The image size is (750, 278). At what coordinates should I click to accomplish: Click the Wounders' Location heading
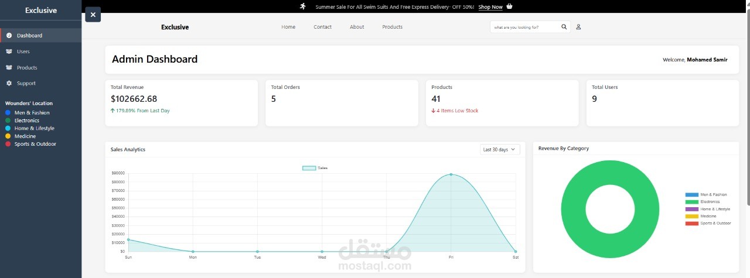29,104
